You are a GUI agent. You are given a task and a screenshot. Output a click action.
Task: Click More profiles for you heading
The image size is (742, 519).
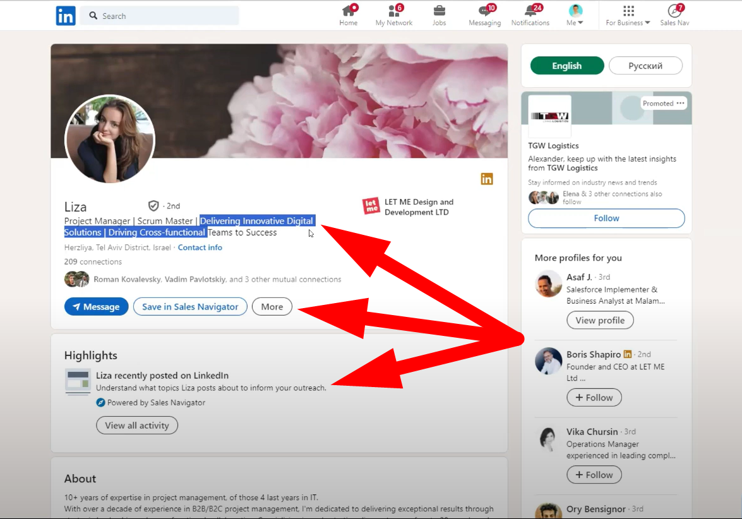coord(578,258)
